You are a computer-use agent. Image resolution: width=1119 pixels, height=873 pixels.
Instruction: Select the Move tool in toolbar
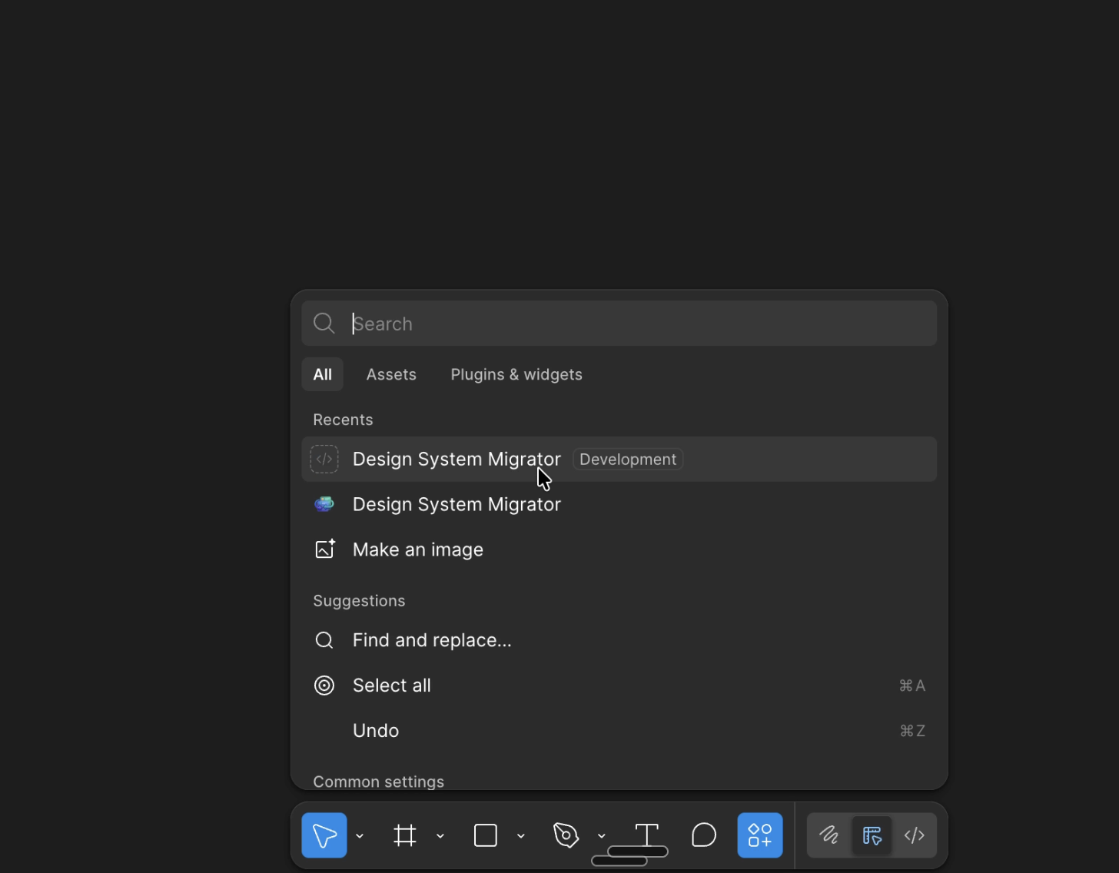coord(324,835)
